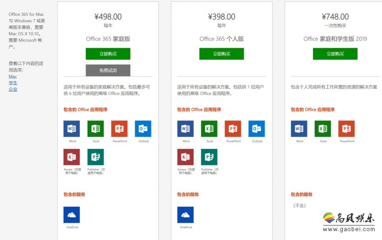Viewport: 382px width, 240px height.
Task: Click OneDrive icon in Office 365 个人版 card
Action: pos(185,215)
